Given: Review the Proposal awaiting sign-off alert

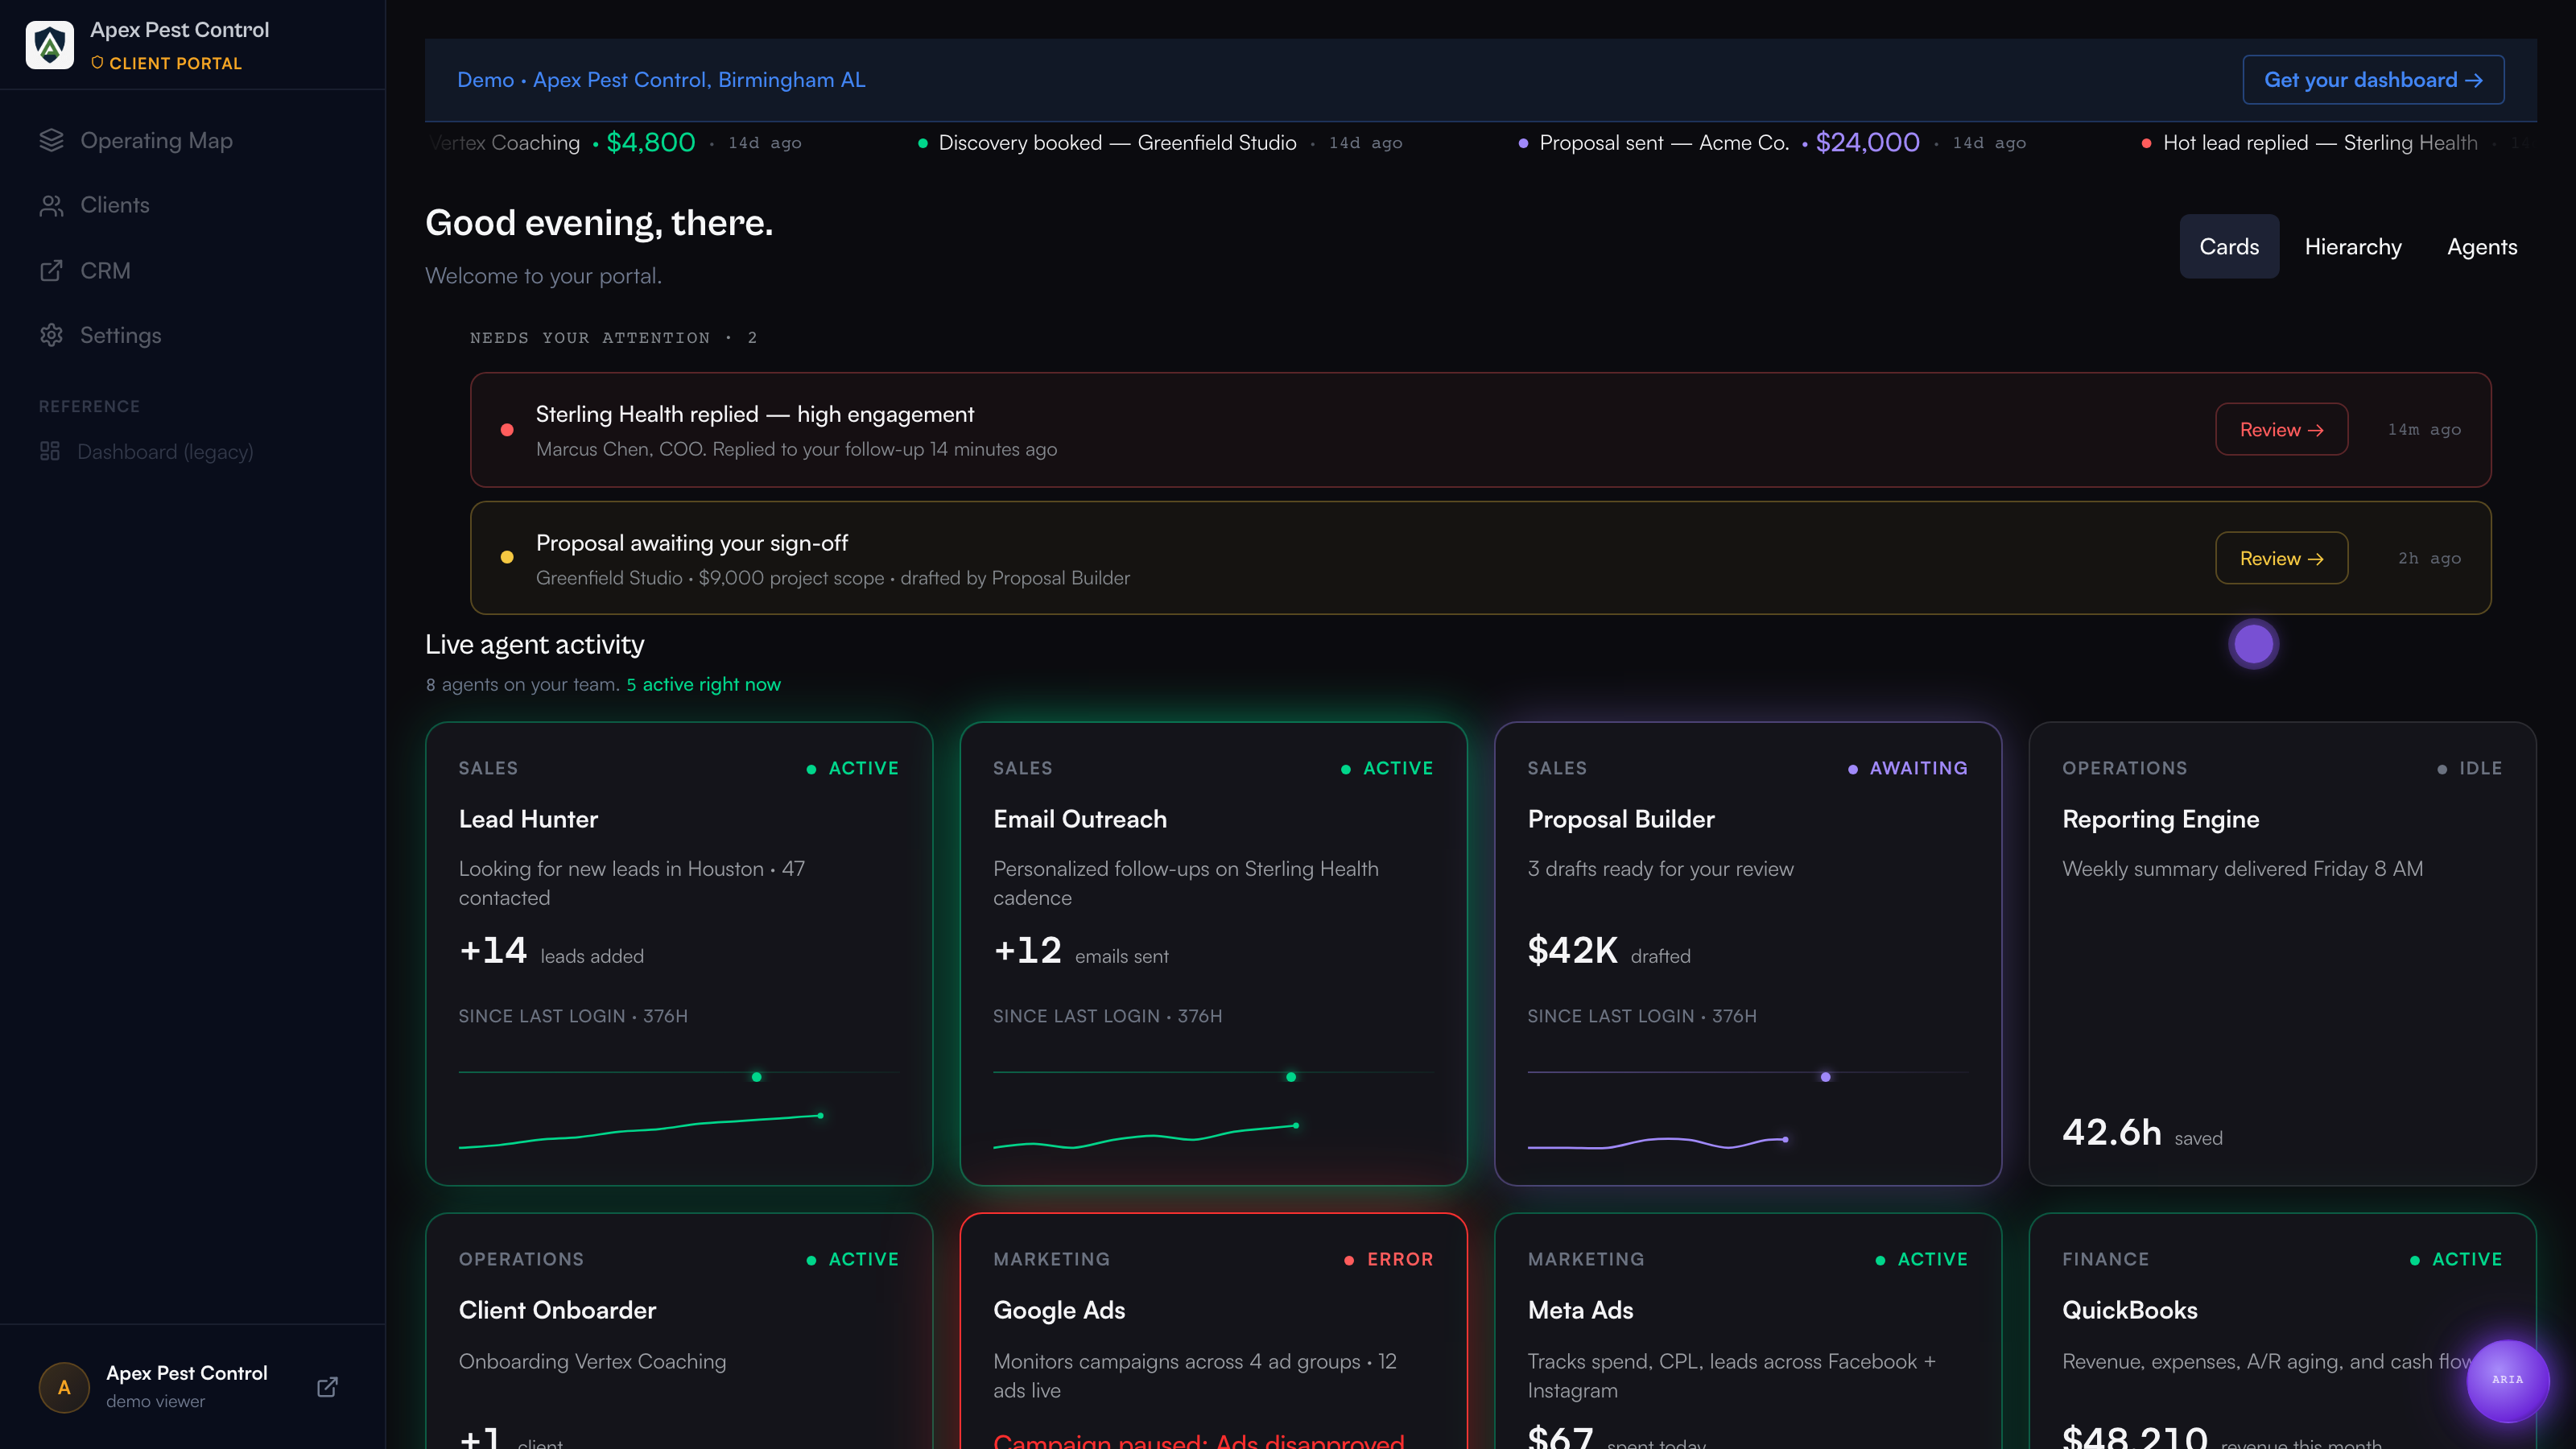Looking at the screenshot, I should (x=2281, y=558).
